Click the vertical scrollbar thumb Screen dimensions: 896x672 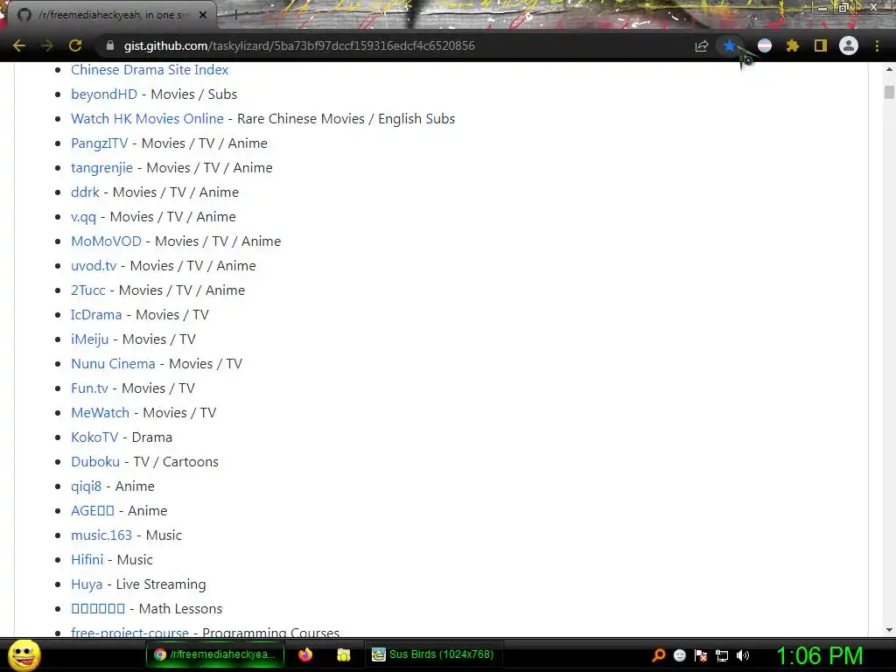pyautogui.click(x=889, y=92)
